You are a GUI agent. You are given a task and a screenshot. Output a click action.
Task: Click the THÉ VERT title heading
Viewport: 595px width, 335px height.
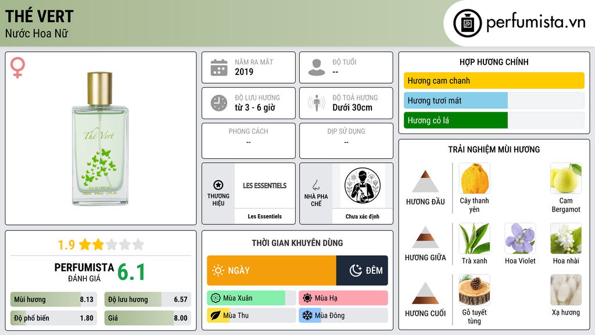pos(39,16)
